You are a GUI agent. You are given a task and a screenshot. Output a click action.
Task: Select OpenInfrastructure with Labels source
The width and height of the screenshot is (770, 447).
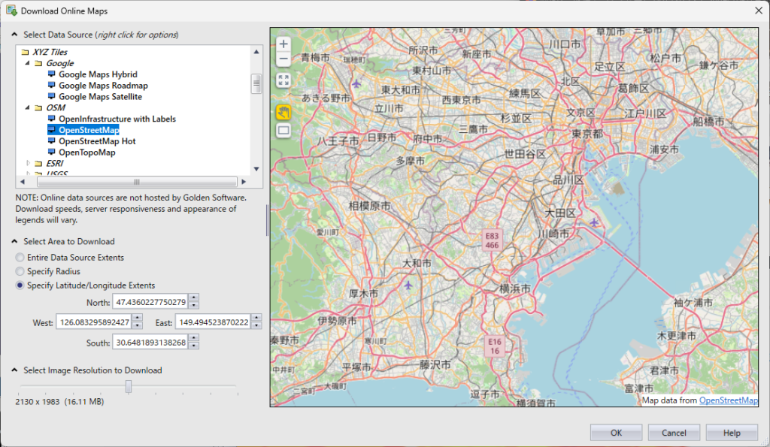(117, 119)
